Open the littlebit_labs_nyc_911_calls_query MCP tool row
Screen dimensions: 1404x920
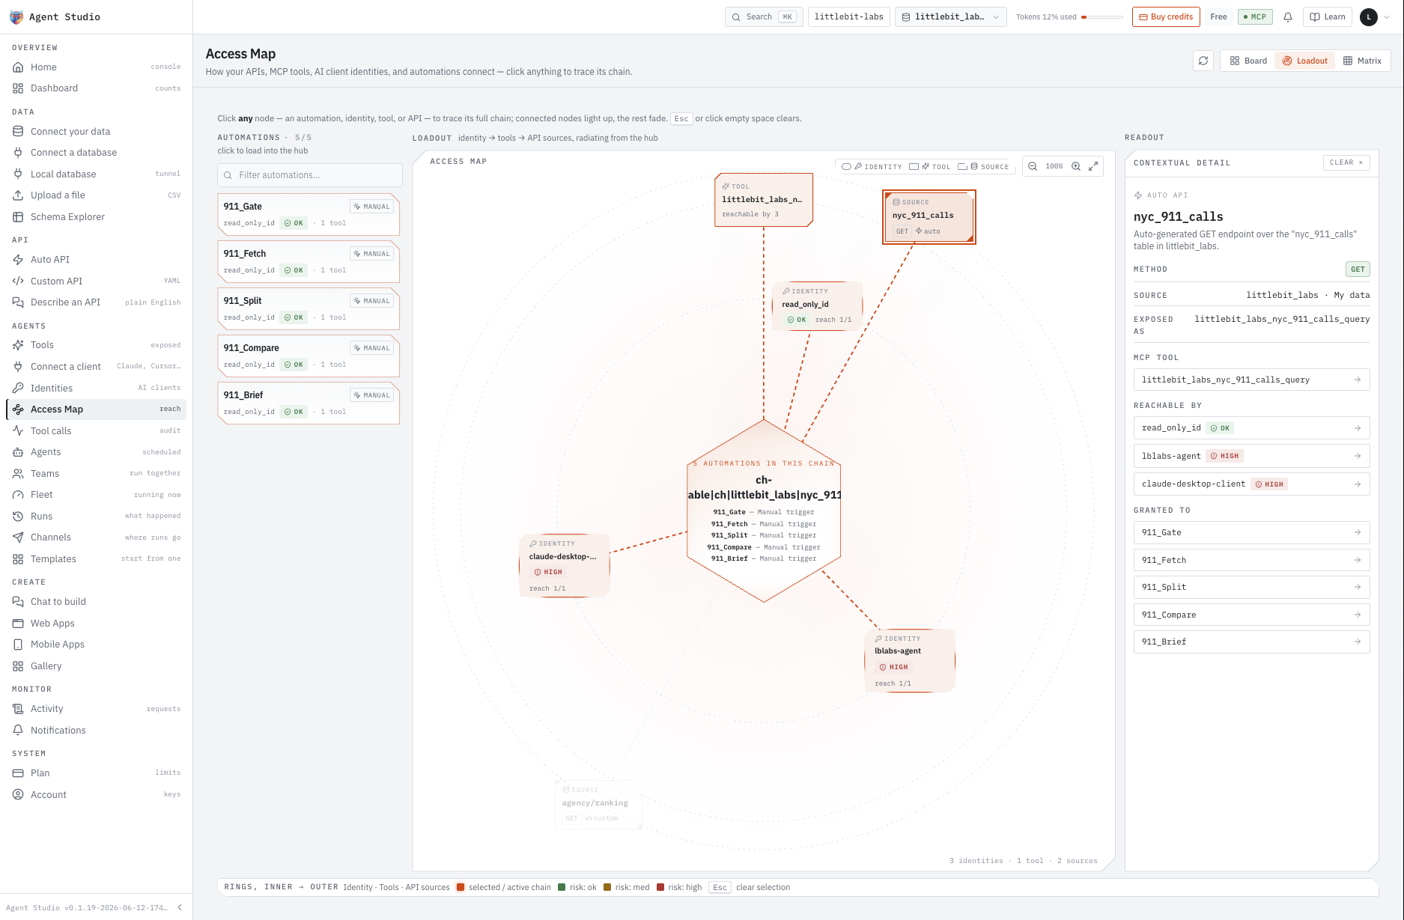coord(1251,380)
